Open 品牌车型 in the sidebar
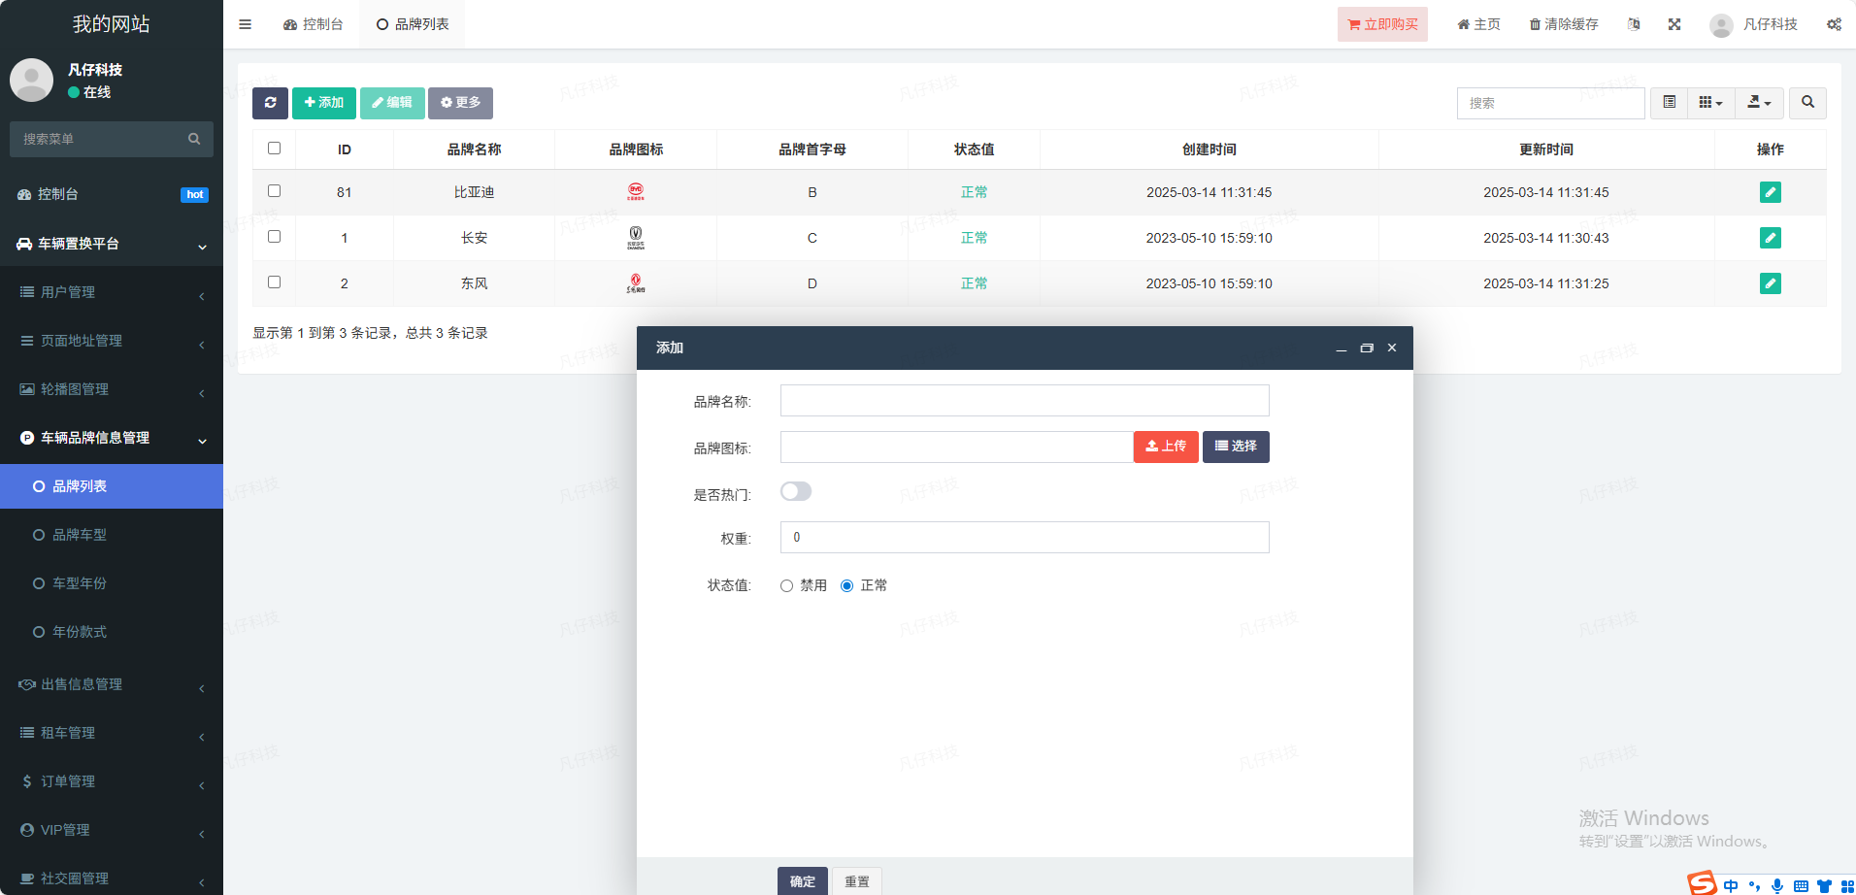The width and height of the screenshot is (1856, 895). pyautogui.click(x=80, y=535)
